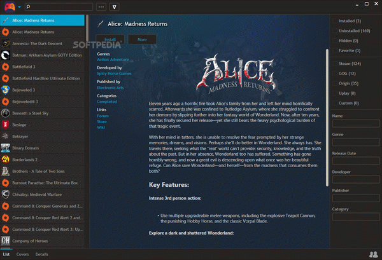Click the Install button
382x260 pixels.
(x=110, y=39)
